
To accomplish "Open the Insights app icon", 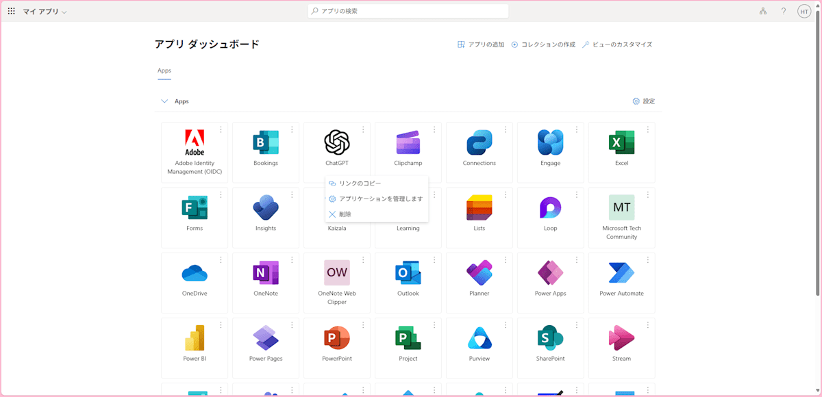I will 266,207.
